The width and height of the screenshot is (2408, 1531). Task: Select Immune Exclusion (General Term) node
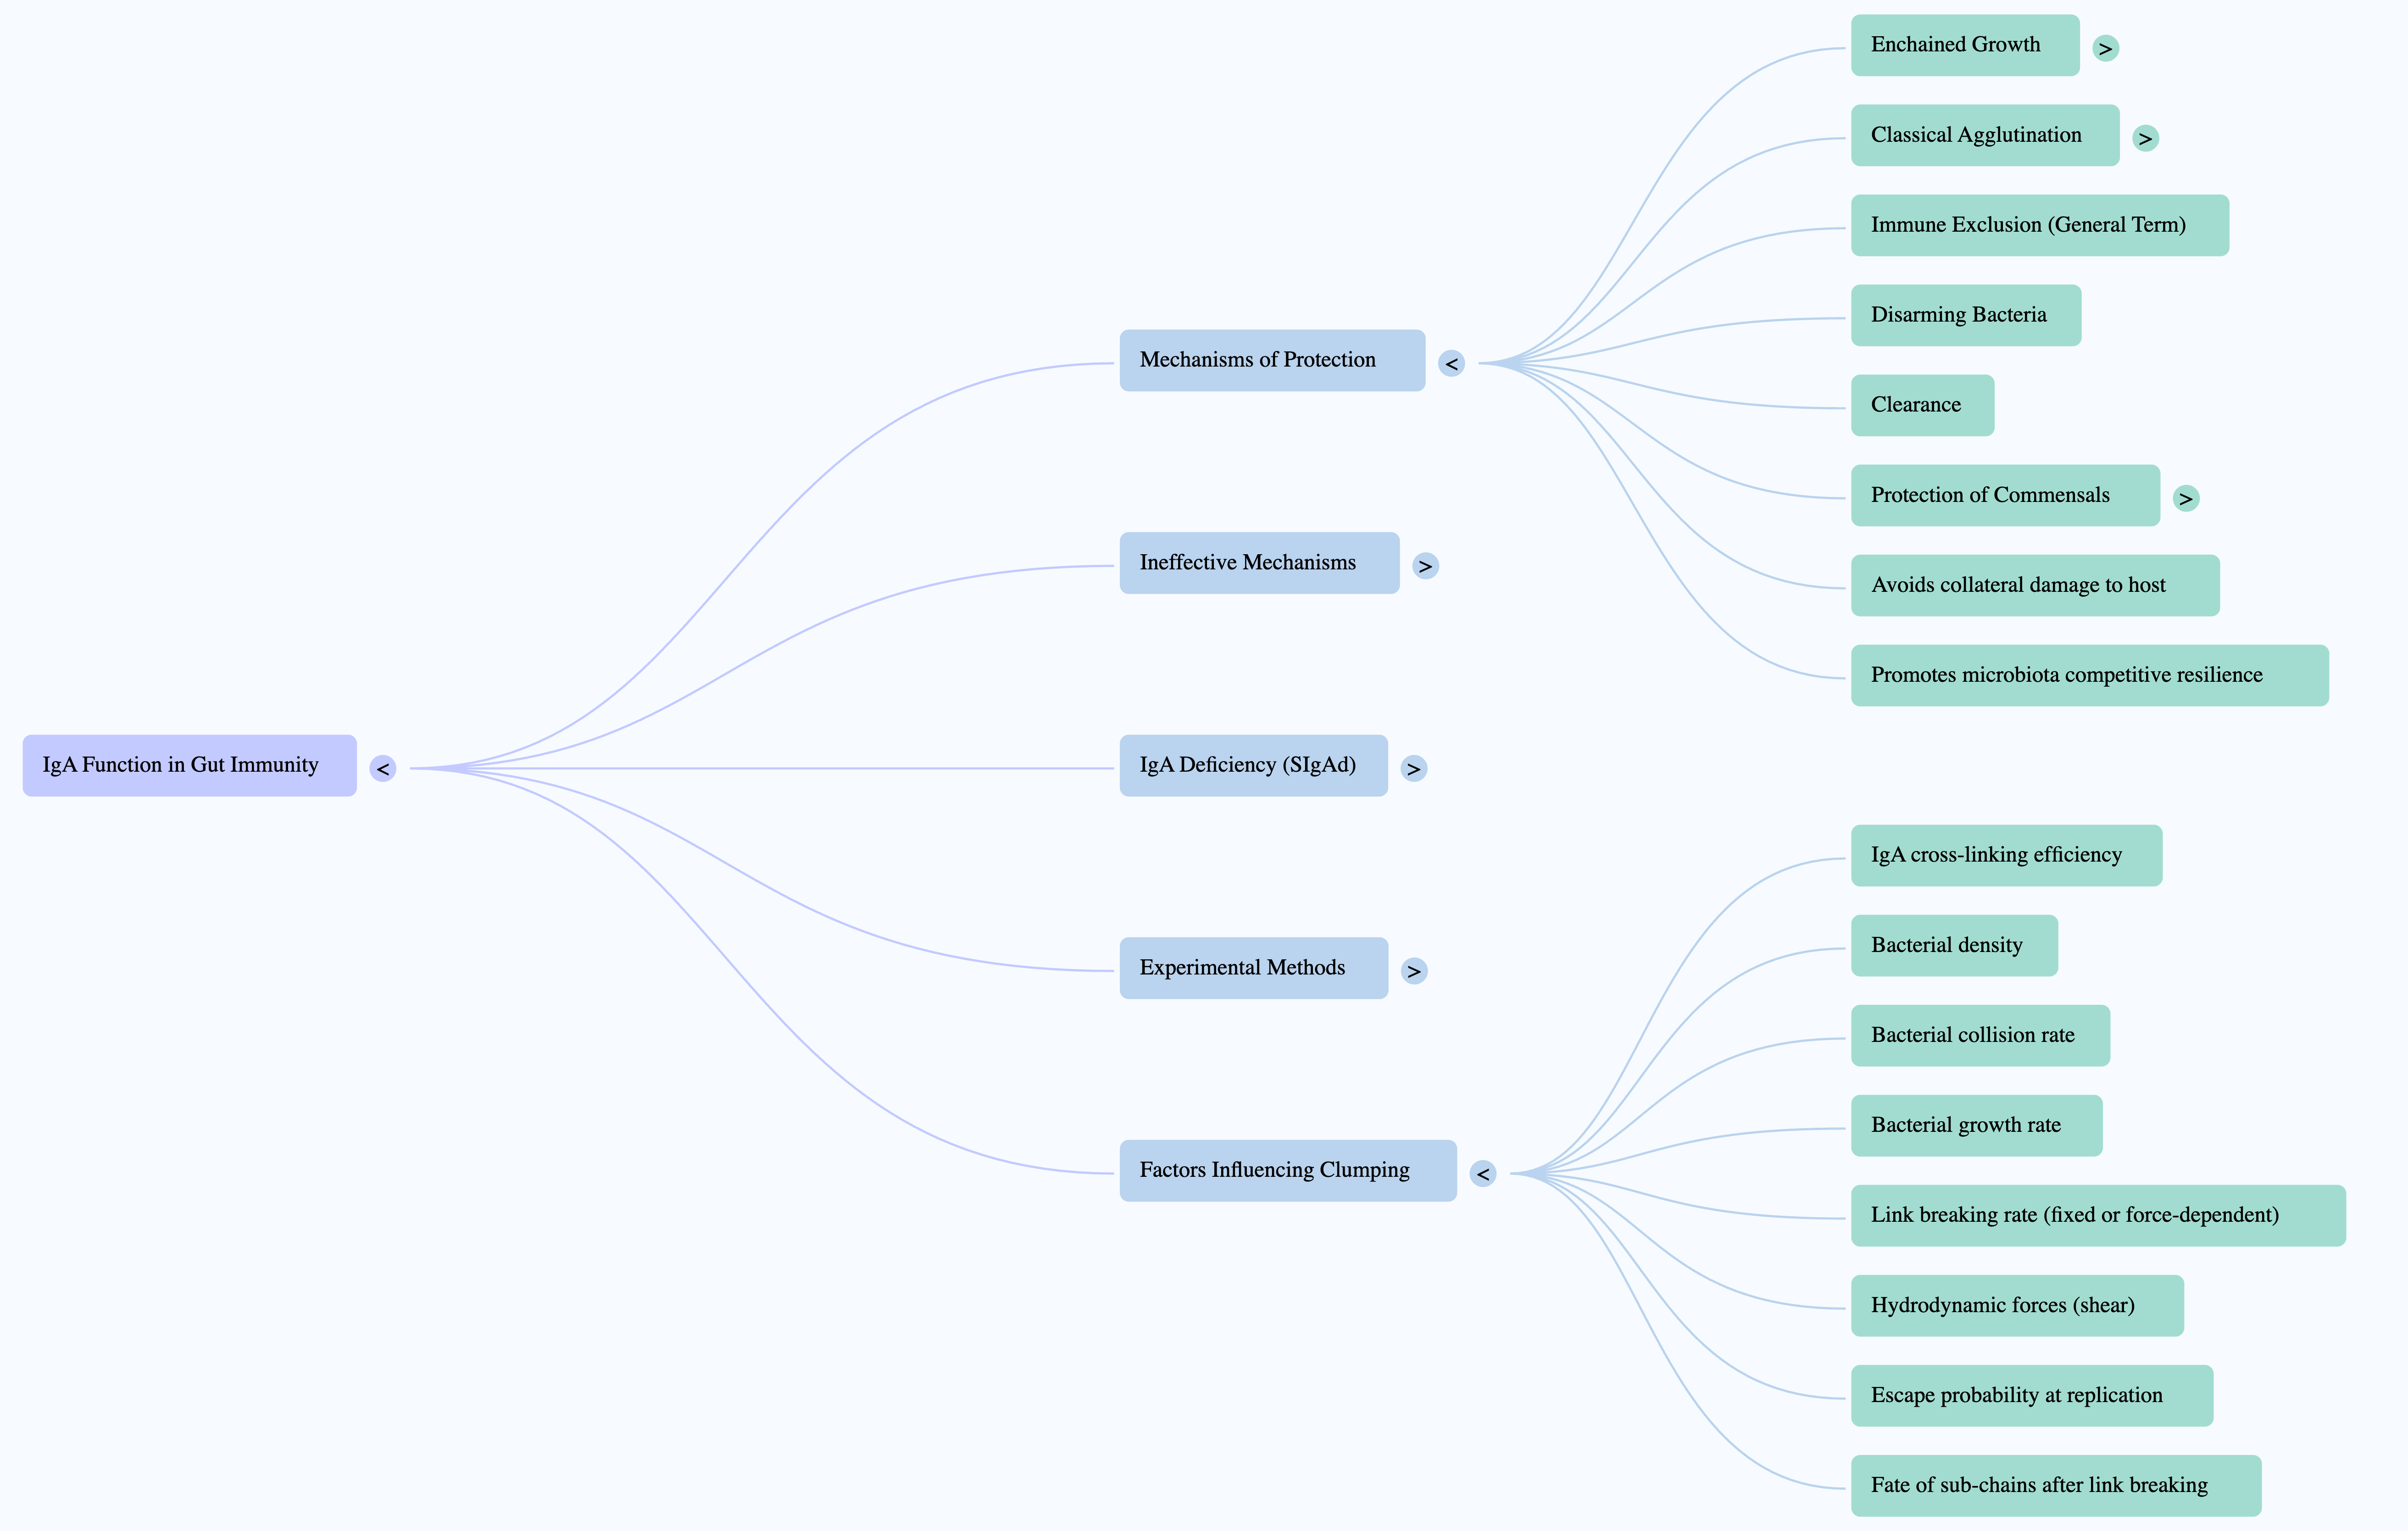point(2040,225)
